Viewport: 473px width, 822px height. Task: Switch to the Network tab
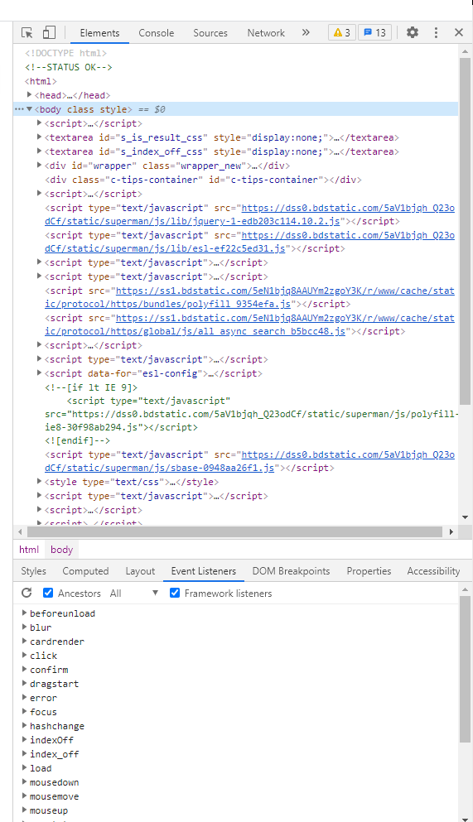tap(266, 32)
